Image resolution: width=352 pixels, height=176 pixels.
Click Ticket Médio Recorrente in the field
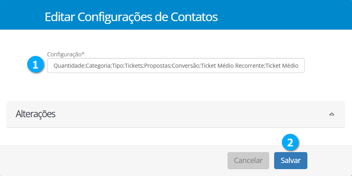[232, 66]
